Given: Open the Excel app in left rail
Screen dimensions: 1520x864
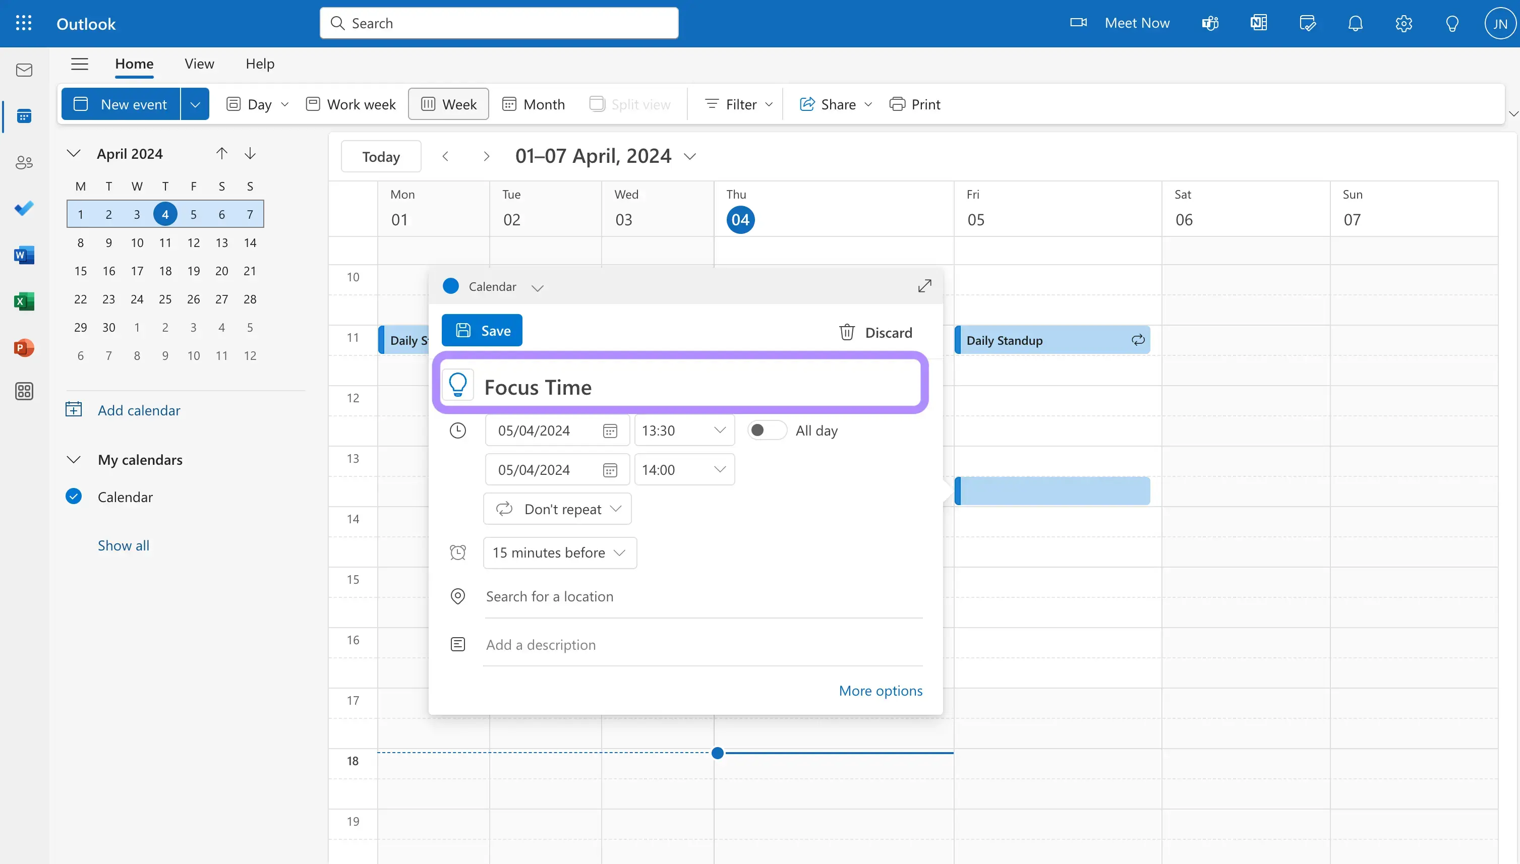Looking at the screenshot, I should 24,301.
